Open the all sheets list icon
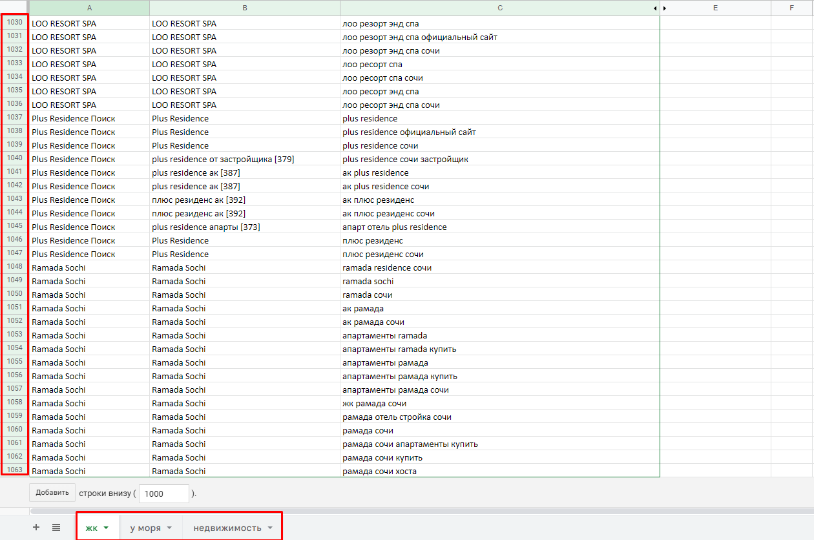The image size is (814, 540). click(x=56, y=527)
